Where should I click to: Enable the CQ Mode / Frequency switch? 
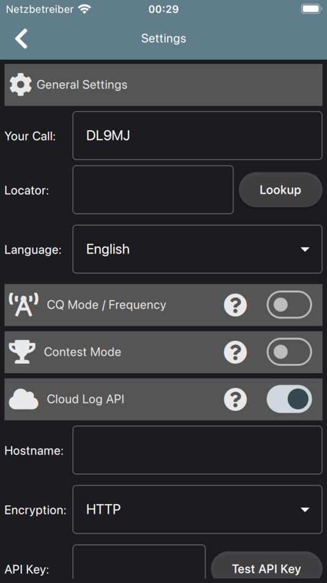click(x=289, y=305)
